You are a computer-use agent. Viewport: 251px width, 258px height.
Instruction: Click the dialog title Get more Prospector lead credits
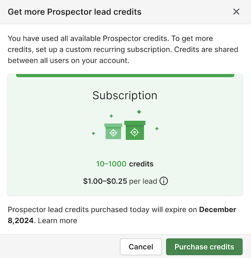(75, 12)
